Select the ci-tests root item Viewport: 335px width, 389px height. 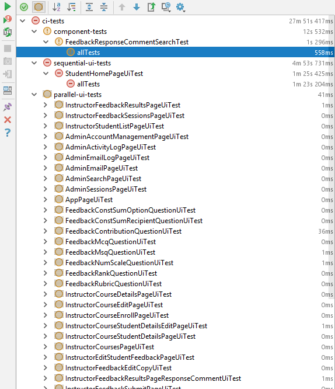coord(175,21)
